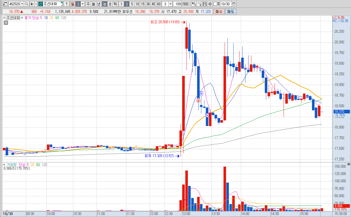Select the monthly 월 period button
The width and height of the screenshot is (351, 217).
point(94,4)
